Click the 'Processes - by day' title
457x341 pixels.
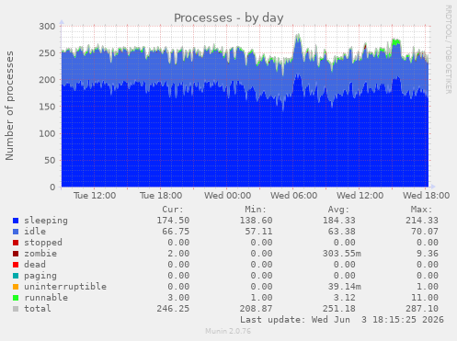tap(229, 17)
